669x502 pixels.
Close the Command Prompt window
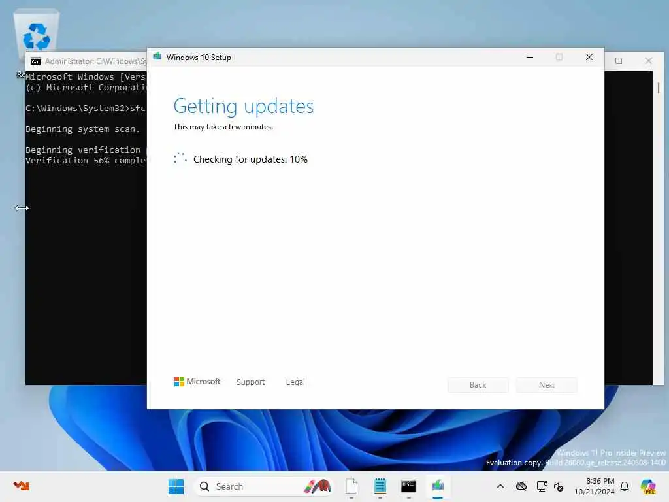(x=649, y=61)
